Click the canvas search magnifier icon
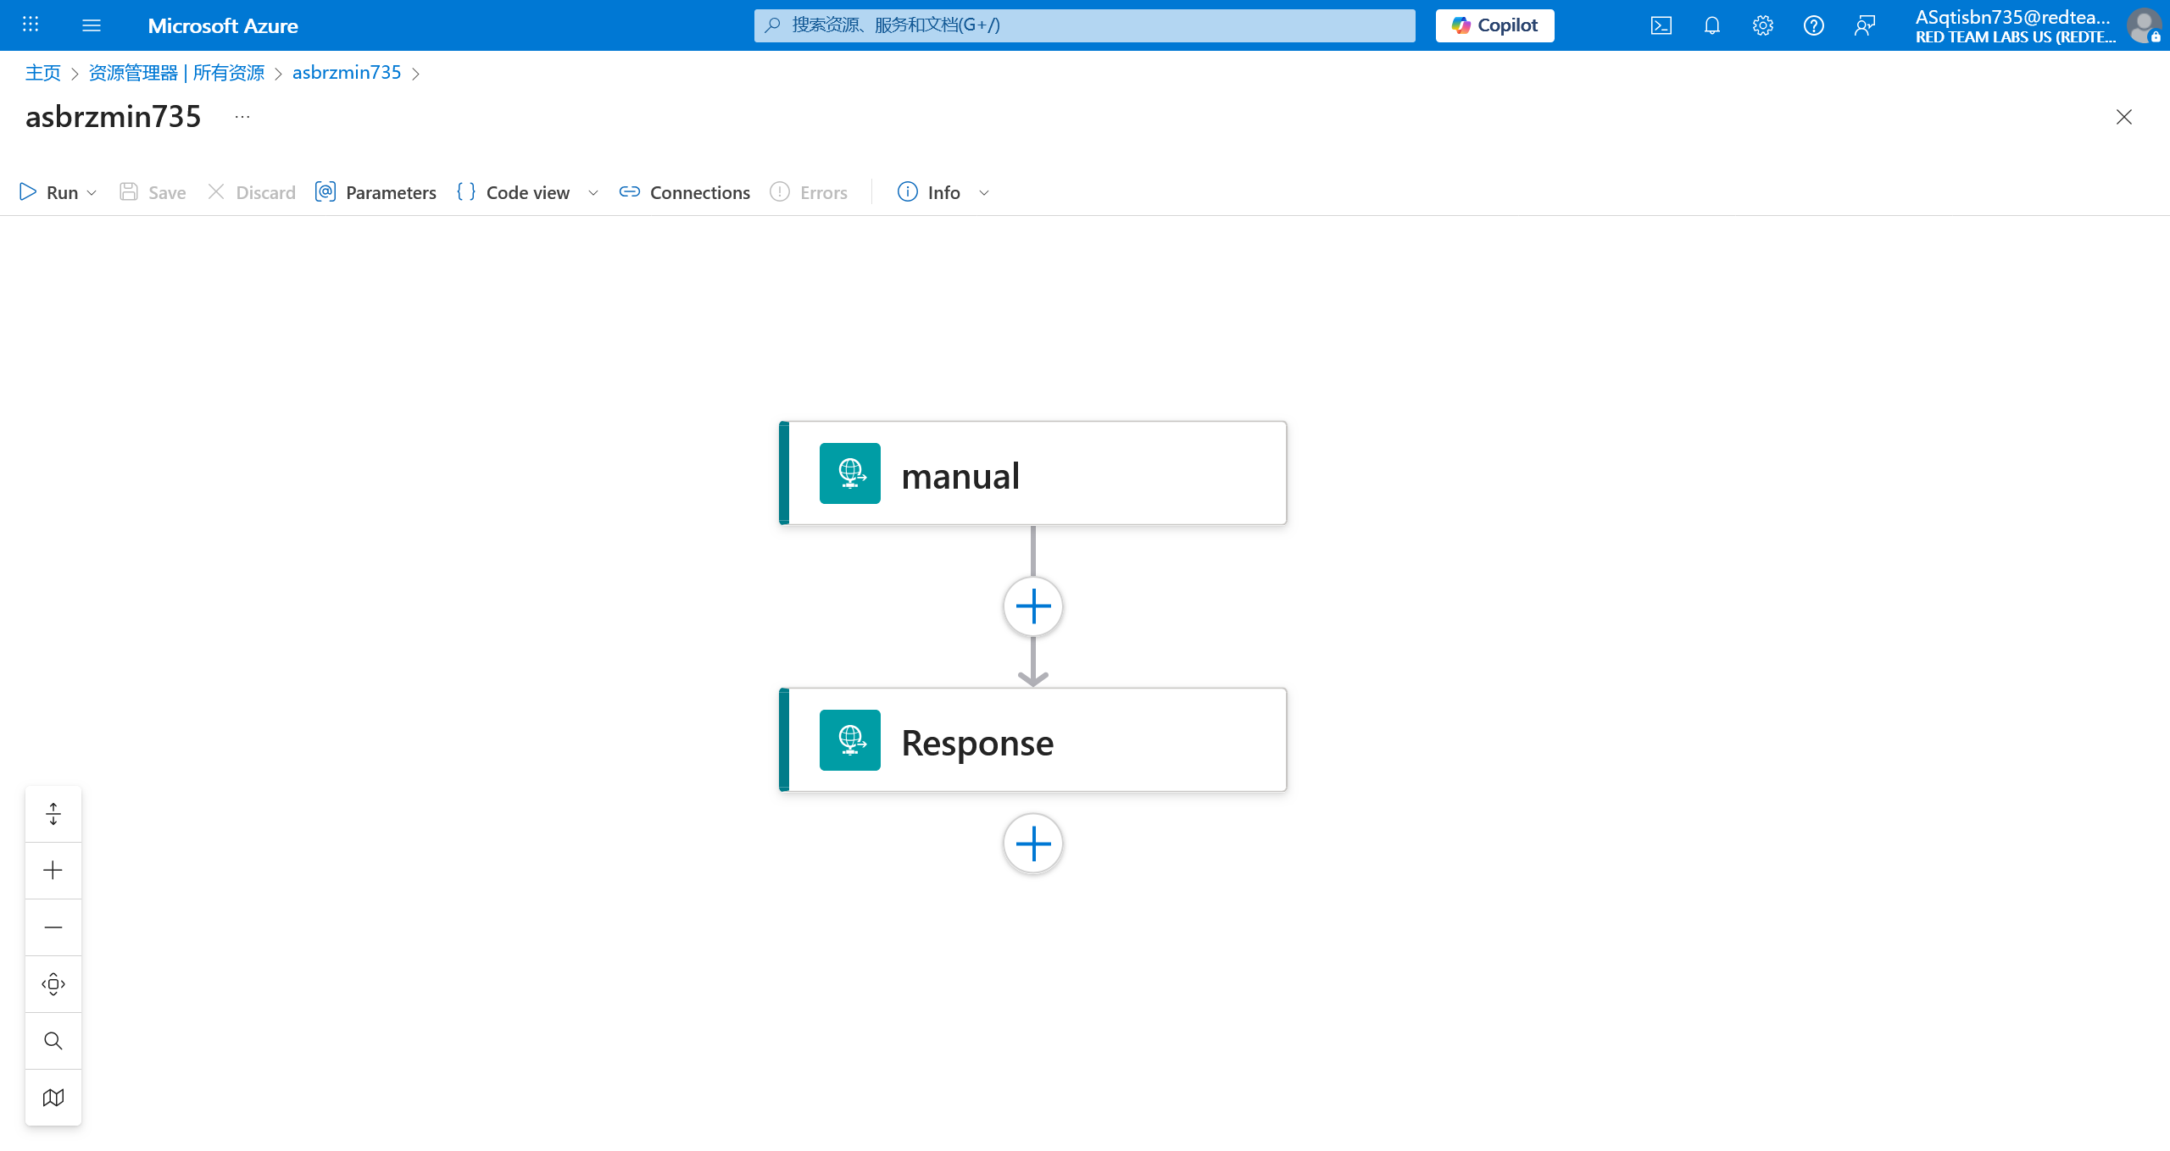This screenshot has width=2170, height=1151. tap(53, 1041)
